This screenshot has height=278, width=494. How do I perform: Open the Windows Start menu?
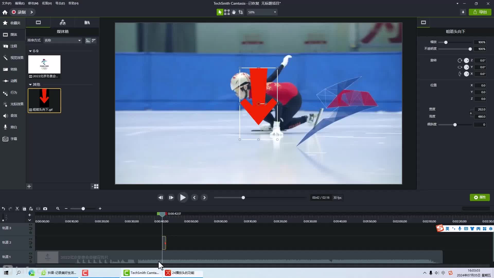[6, 273]
